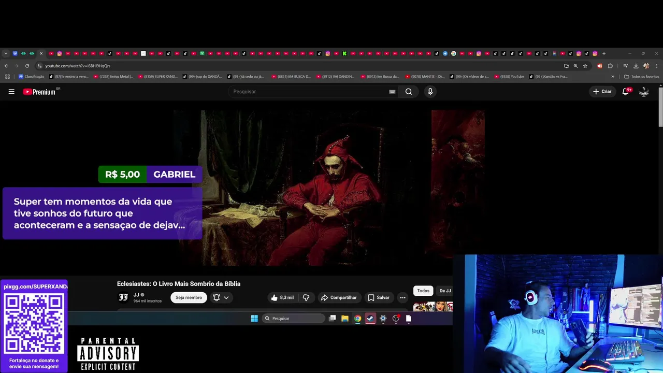Open the Classificação bookmark
Viewport: 663px width, 373px height.
32,77
